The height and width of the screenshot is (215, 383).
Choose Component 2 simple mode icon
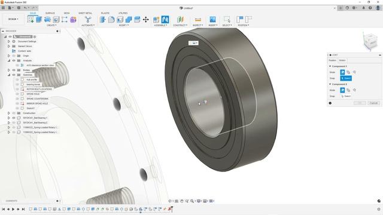tap(342, 90)
